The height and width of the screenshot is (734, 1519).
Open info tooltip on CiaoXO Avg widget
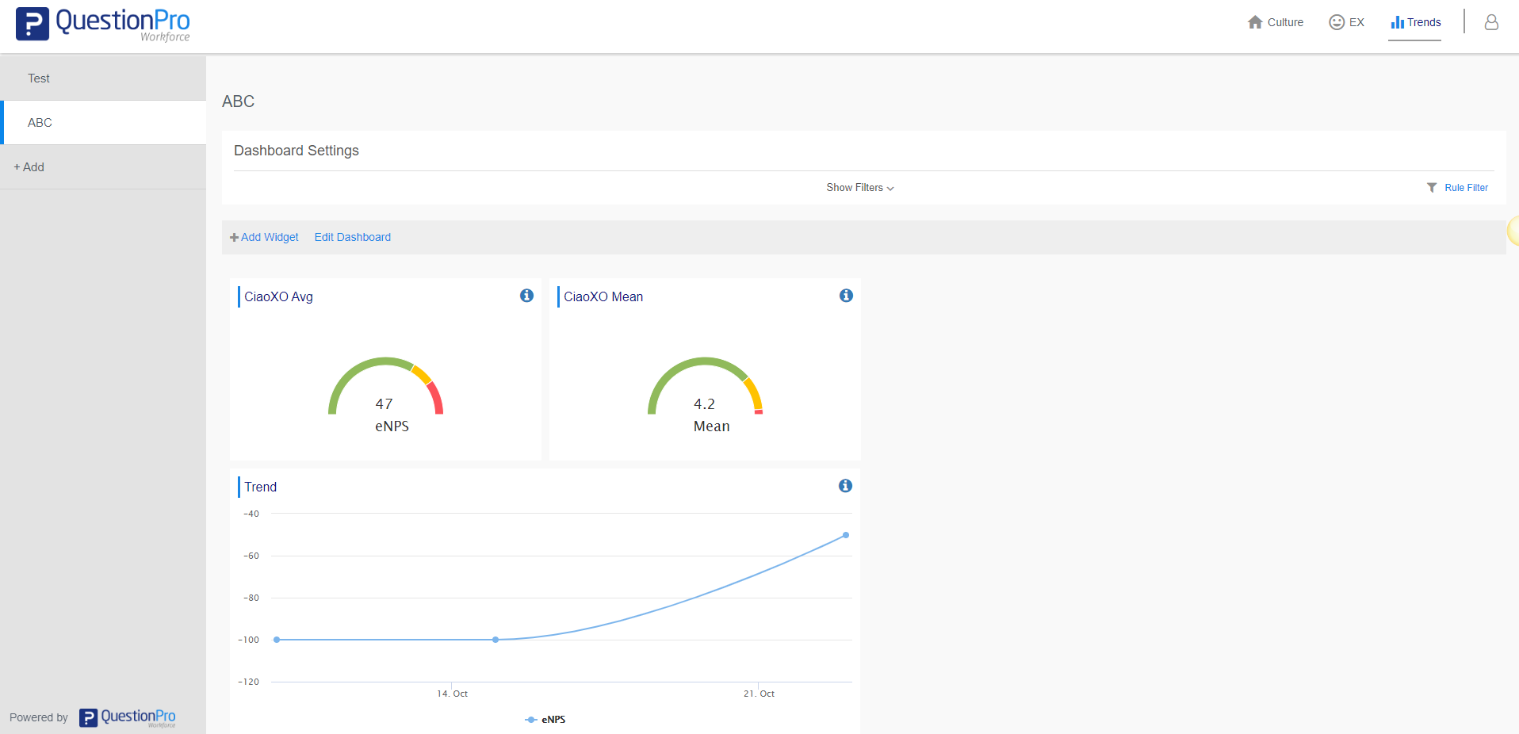[x=526, y=295]
